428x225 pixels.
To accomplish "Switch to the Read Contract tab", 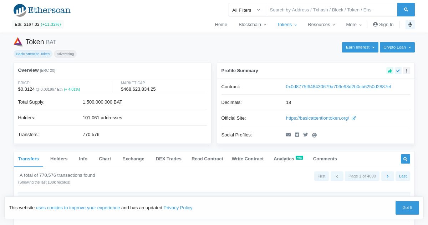I will [x=207, y=159].
